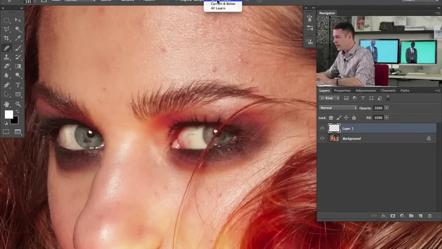Toggle Quick Mask mode

point(7,131)
